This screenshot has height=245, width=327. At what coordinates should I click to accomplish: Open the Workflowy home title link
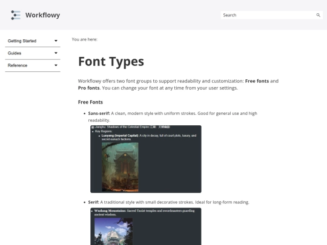[42, 15]
